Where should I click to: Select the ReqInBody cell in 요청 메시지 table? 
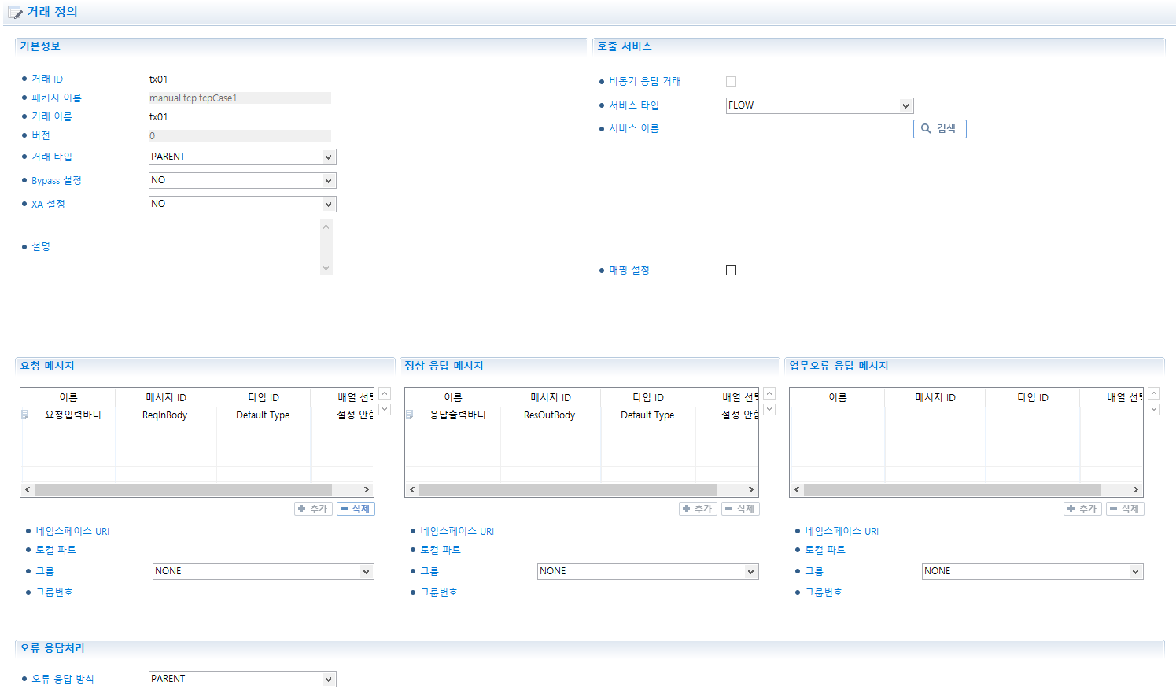(x=165, y=415)
